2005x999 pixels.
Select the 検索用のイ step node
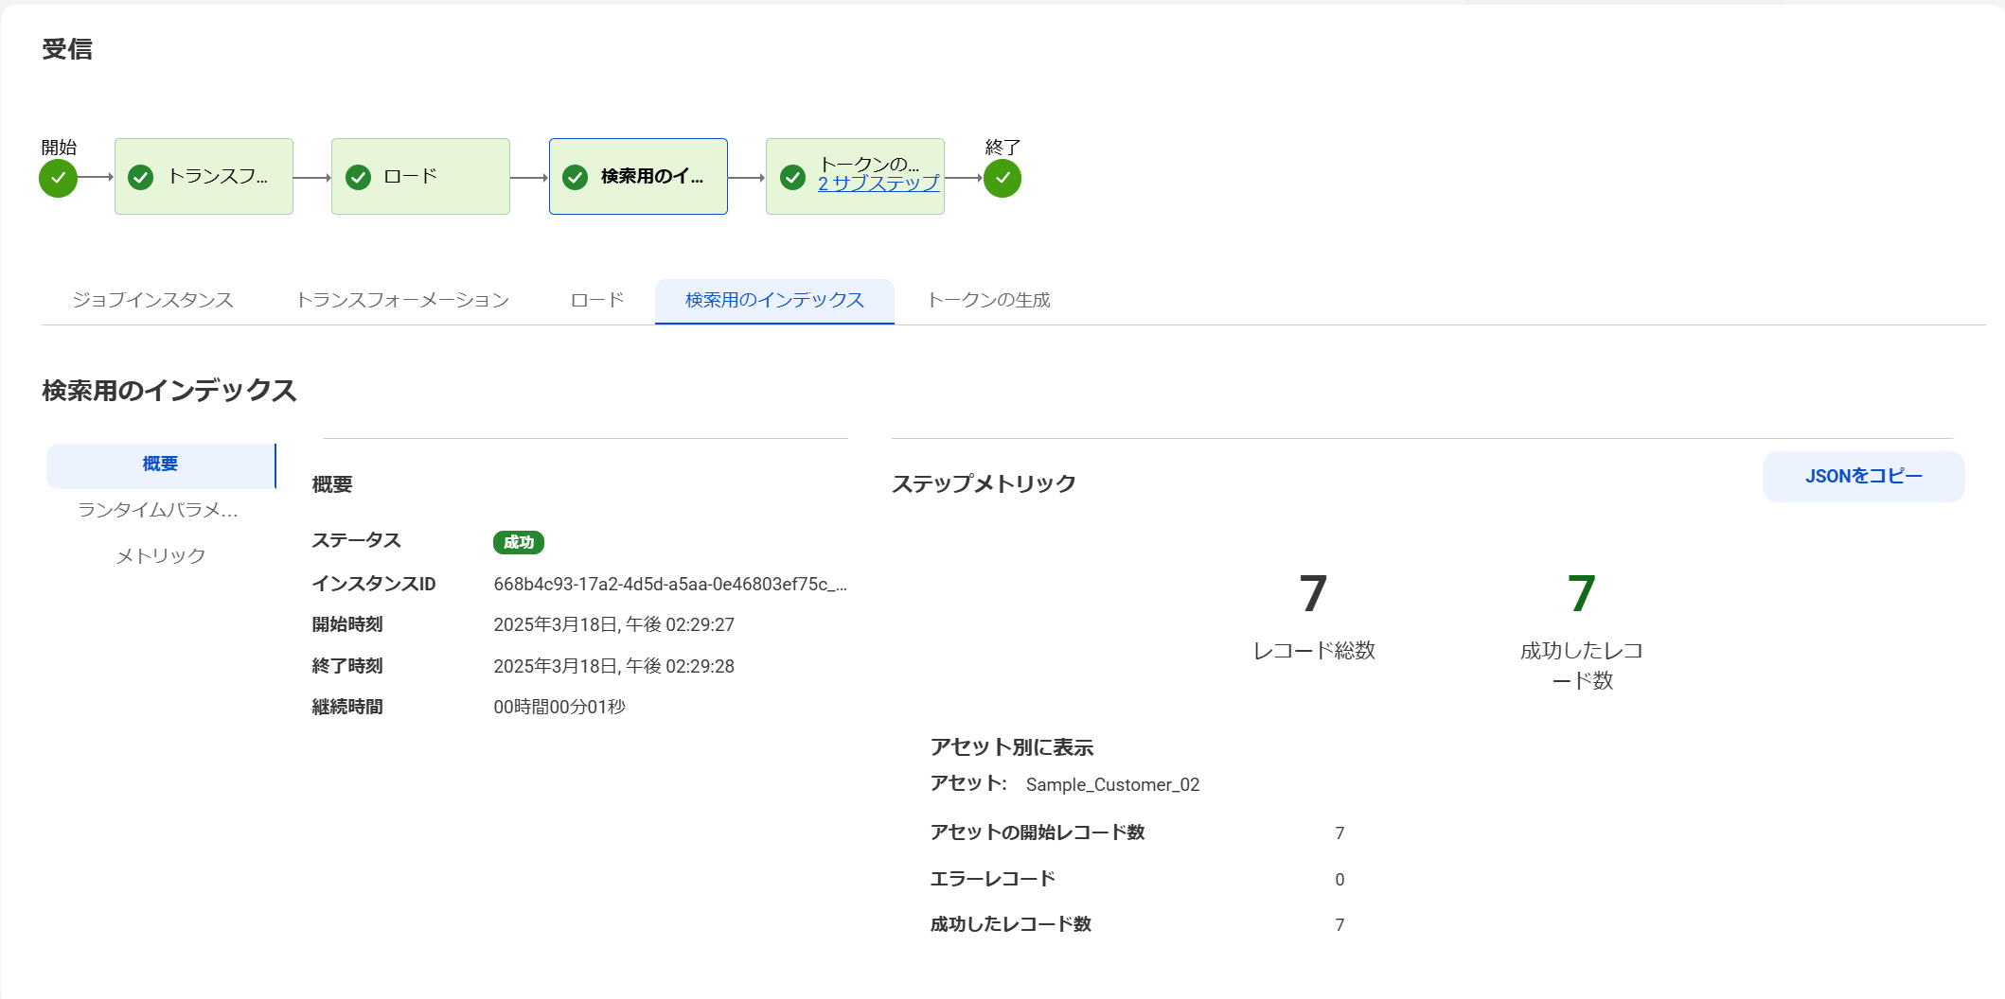(637, 176)
